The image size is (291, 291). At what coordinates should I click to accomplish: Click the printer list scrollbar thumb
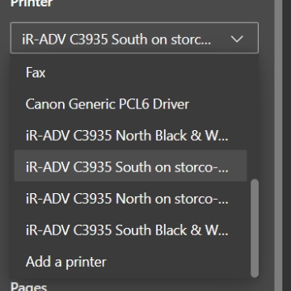255,228
